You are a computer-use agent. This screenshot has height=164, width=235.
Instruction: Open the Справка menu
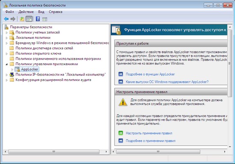pyautogui.click(x=56, y=12)
